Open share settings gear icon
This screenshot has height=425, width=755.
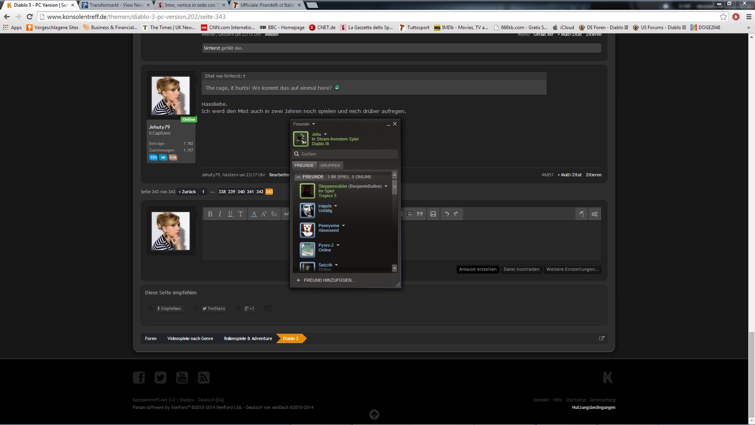(x=268, y=308)
